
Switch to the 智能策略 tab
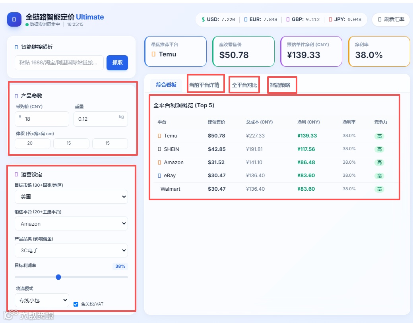tap(280, 85)
